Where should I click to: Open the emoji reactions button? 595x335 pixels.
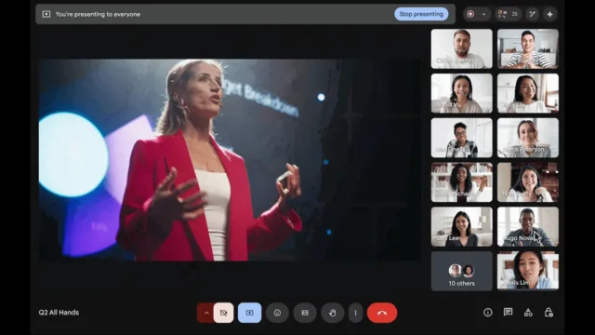[x=277, y=313]
